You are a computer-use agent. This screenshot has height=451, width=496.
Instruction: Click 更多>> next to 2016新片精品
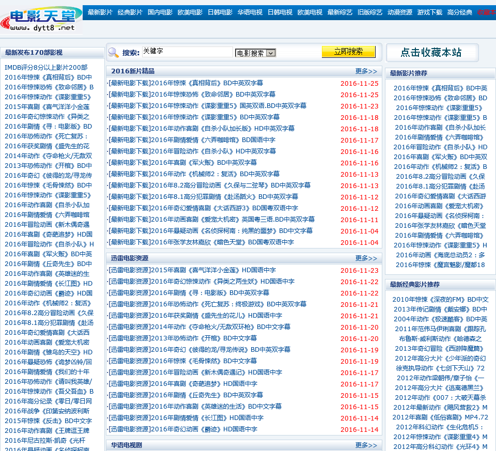366,71
